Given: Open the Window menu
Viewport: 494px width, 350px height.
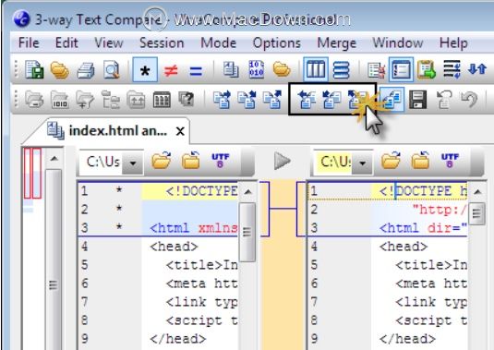Looking at the screenshot, I should pyautogui.click(x=398, y=42).
